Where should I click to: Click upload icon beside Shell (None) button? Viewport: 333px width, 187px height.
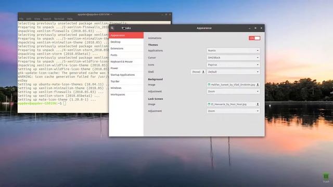(203, 72)
